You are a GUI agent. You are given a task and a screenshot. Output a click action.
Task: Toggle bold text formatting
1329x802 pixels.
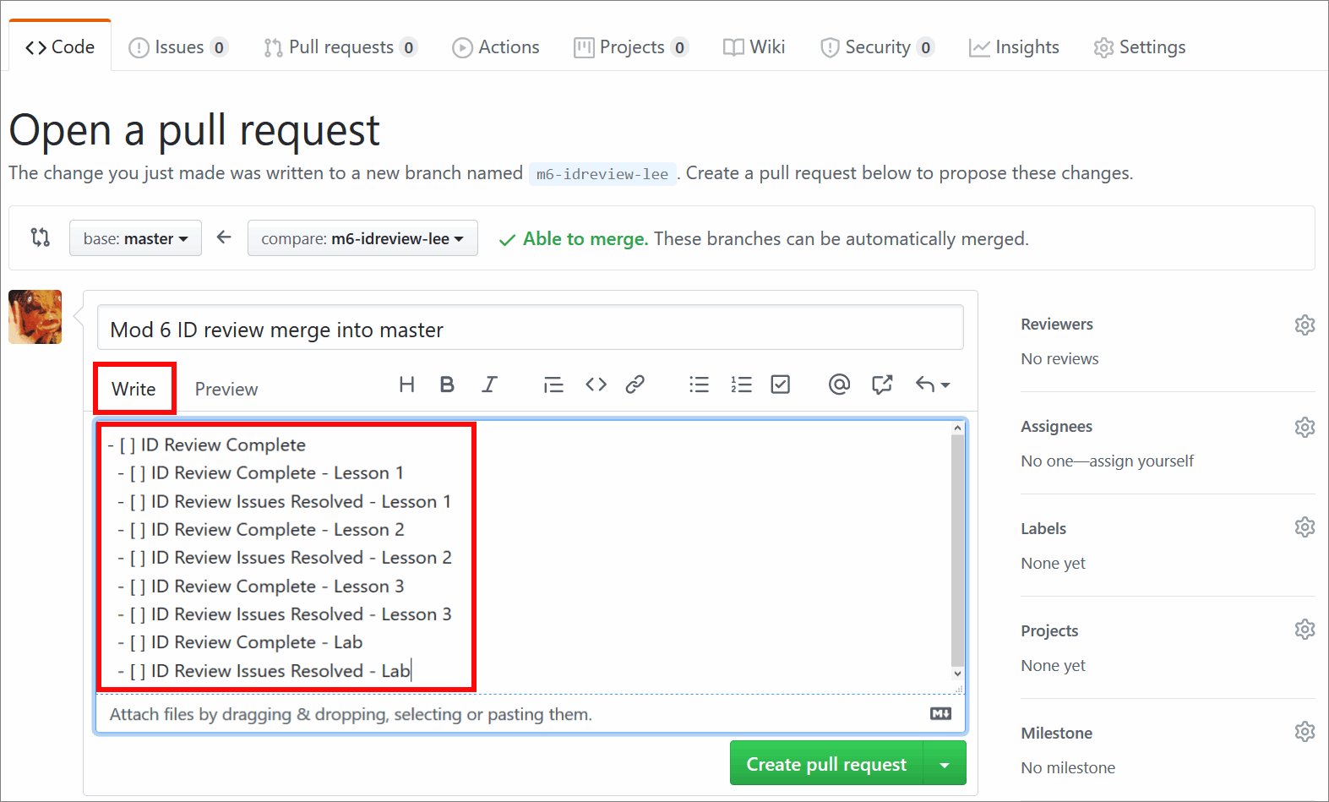(447, 385)
